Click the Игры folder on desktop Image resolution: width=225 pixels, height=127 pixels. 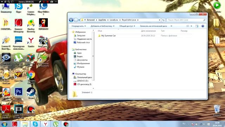coord(217,24)
